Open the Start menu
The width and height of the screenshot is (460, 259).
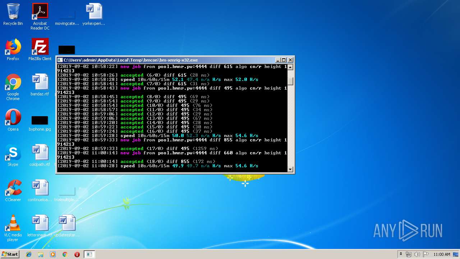tap(10, 254)
